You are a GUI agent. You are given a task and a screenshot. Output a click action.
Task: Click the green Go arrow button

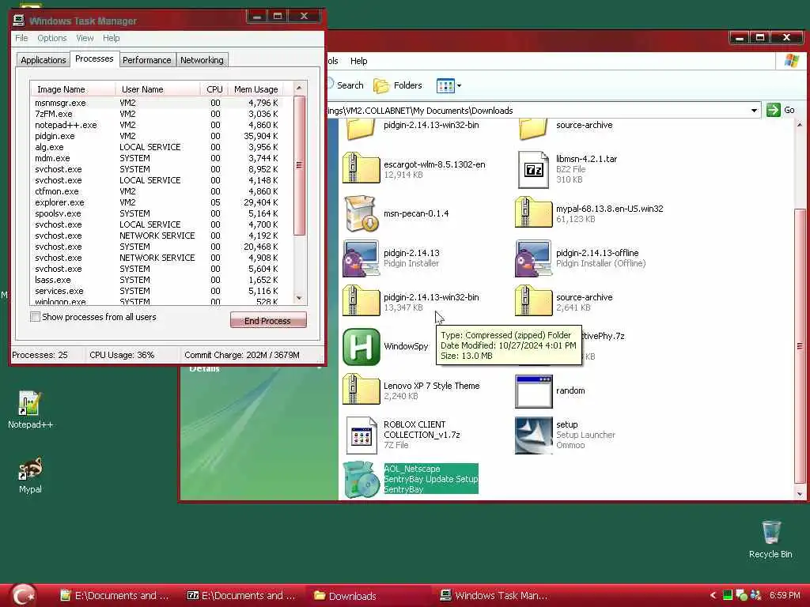pos(774,110)
